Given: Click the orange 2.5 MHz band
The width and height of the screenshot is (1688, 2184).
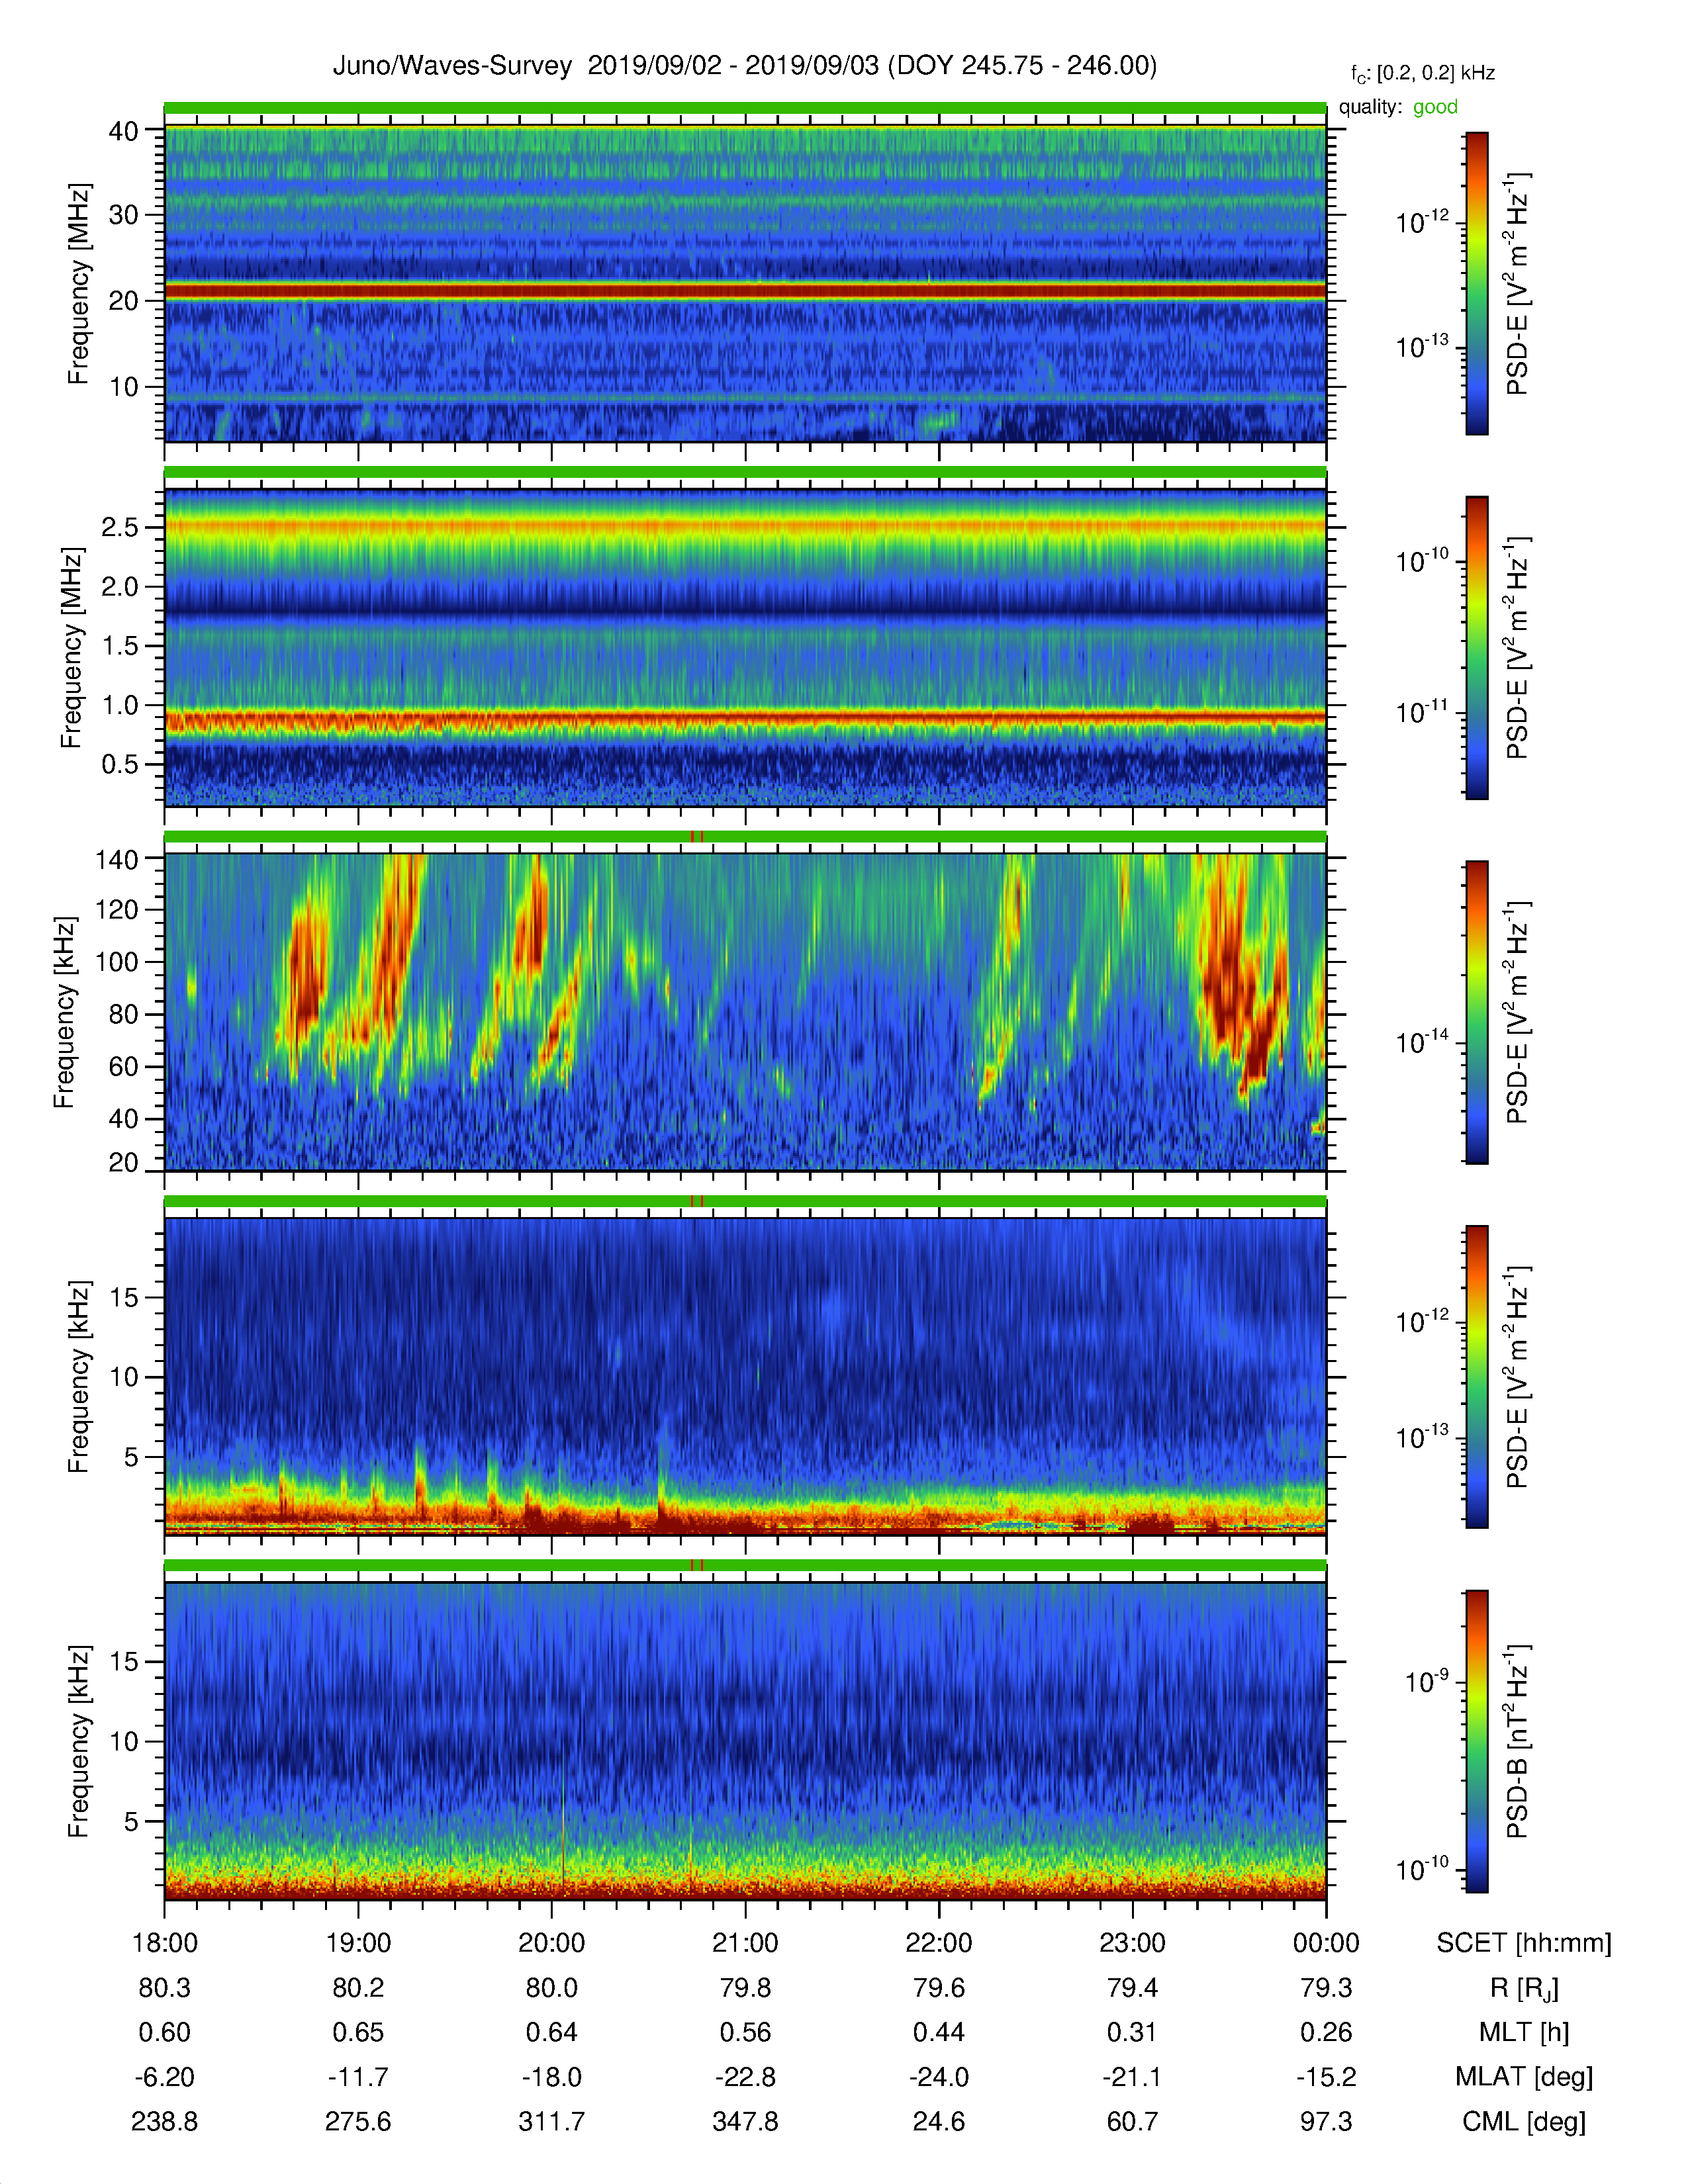Looking at the screenshot, I should (745, 526).
